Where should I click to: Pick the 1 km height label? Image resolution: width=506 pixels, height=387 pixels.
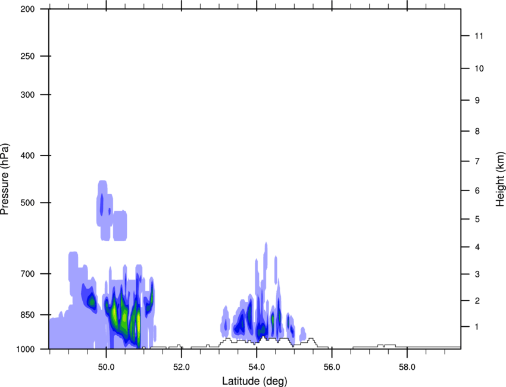(x=477, y=327)
